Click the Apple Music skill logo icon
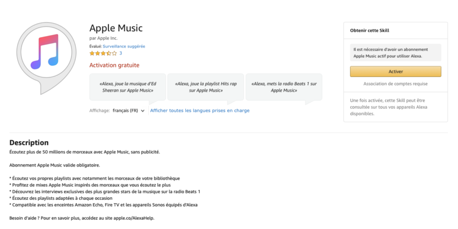 pos(46,58)
